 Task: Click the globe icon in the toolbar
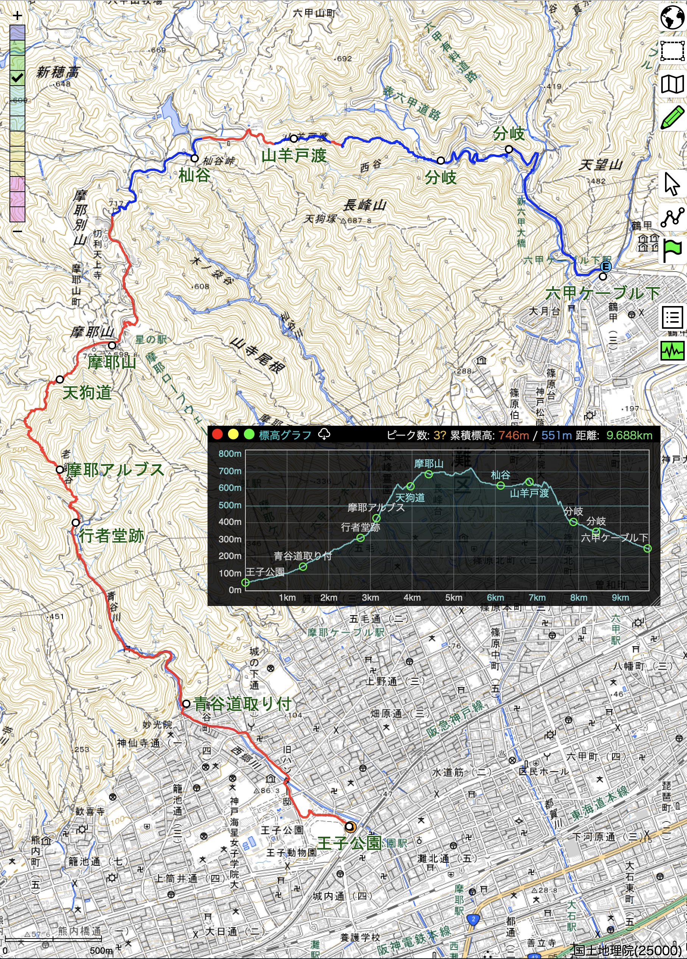[x=672, y=18]
